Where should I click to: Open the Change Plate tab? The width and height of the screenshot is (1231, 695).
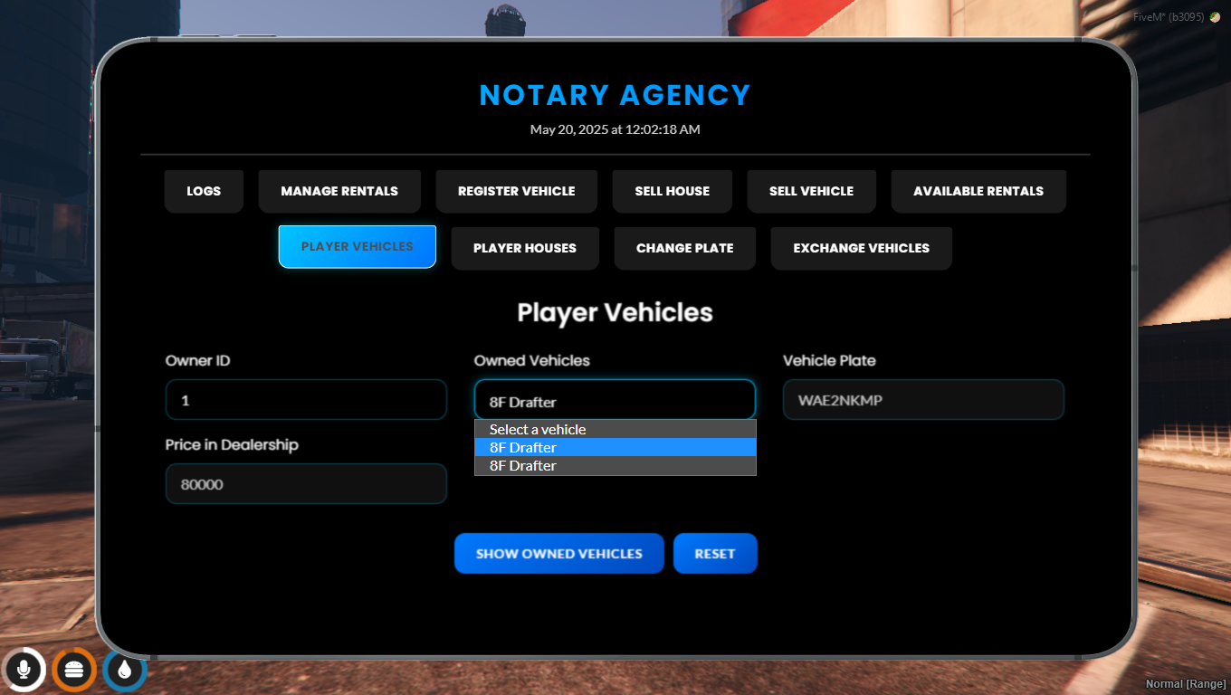pyautogui.click(x=685, y=248)
